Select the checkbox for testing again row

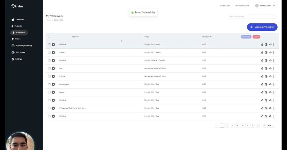(49, 84)
